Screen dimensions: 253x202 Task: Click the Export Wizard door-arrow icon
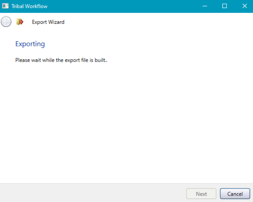click(20, 22)
